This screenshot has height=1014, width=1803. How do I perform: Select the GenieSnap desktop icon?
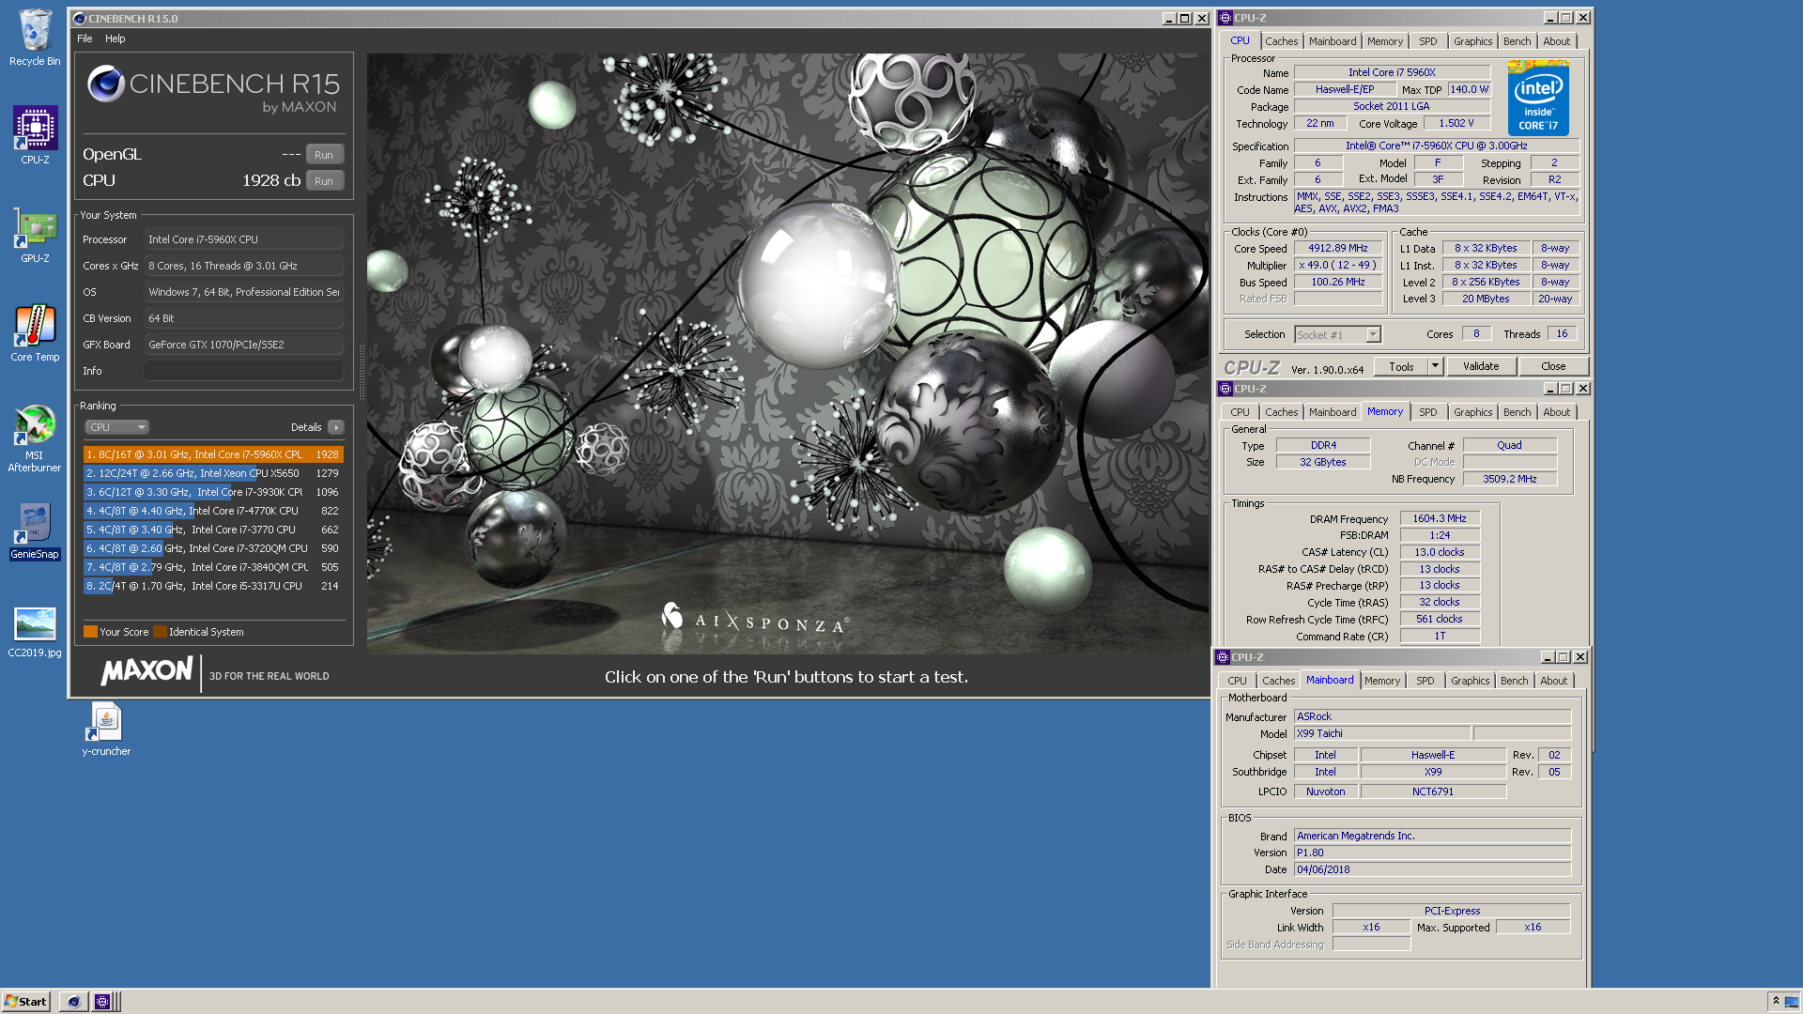[35, 530]
